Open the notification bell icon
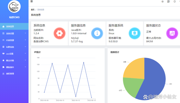180x103 pixels. [x=175, y=1]
